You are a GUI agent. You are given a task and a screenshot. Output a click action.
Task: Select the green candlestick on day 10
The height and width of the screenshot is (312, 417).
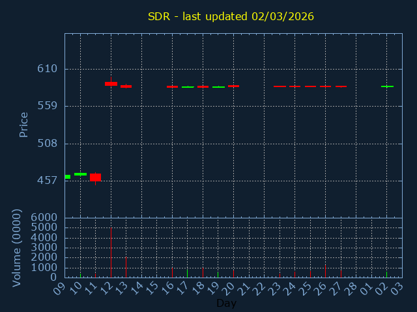80,174
